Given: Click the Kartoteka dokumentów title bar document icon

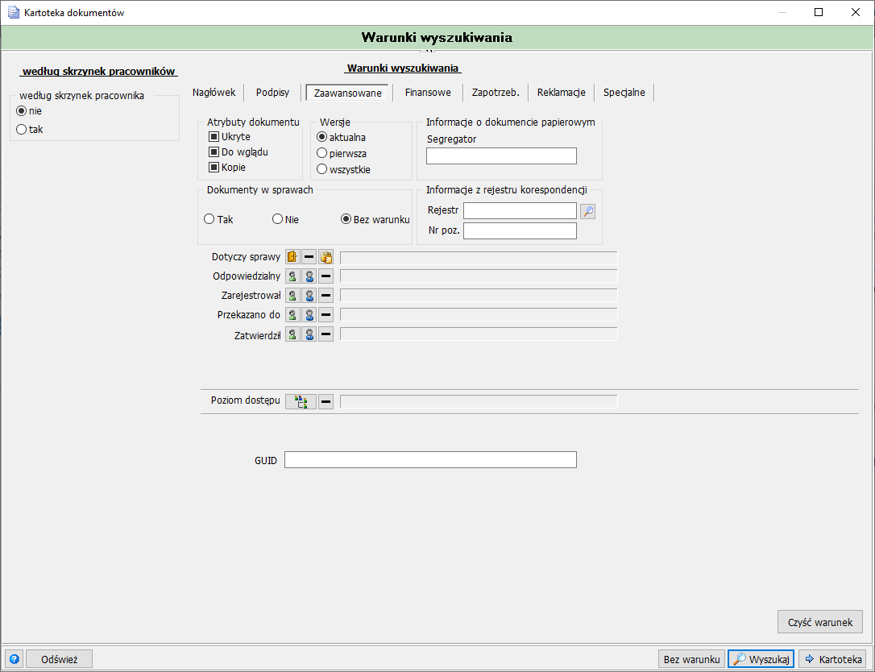Looking at the screenshot, I should [x=14, y=12].
